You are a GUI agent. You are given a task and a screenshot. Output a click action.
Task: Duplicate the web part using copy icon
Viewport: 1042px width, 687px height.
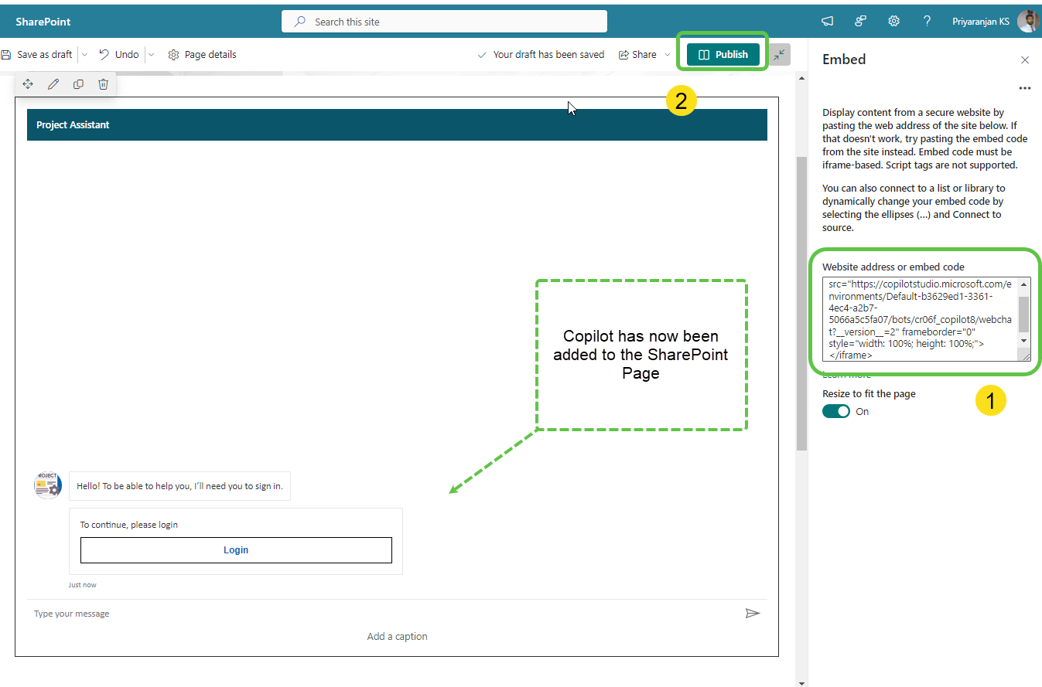coord(78,84)
